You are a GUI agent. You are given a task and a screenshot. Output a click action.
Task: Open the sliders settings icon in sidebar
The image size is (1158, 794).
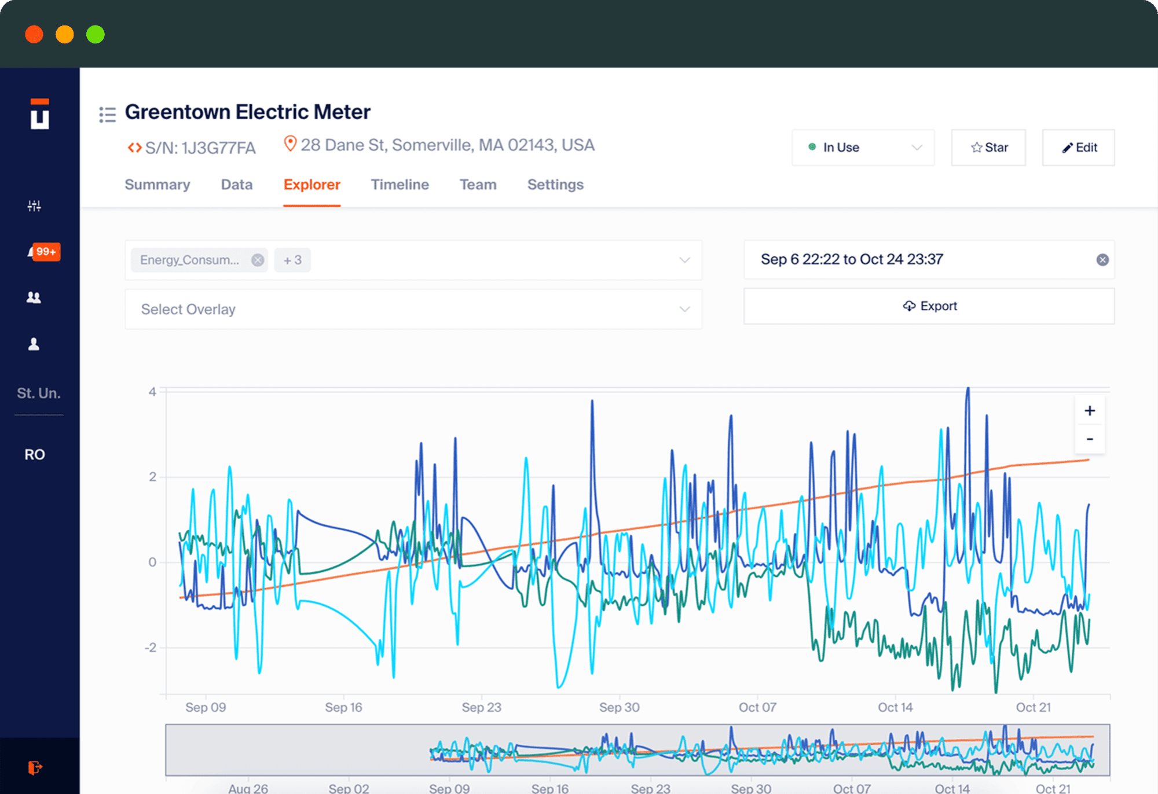34,205
